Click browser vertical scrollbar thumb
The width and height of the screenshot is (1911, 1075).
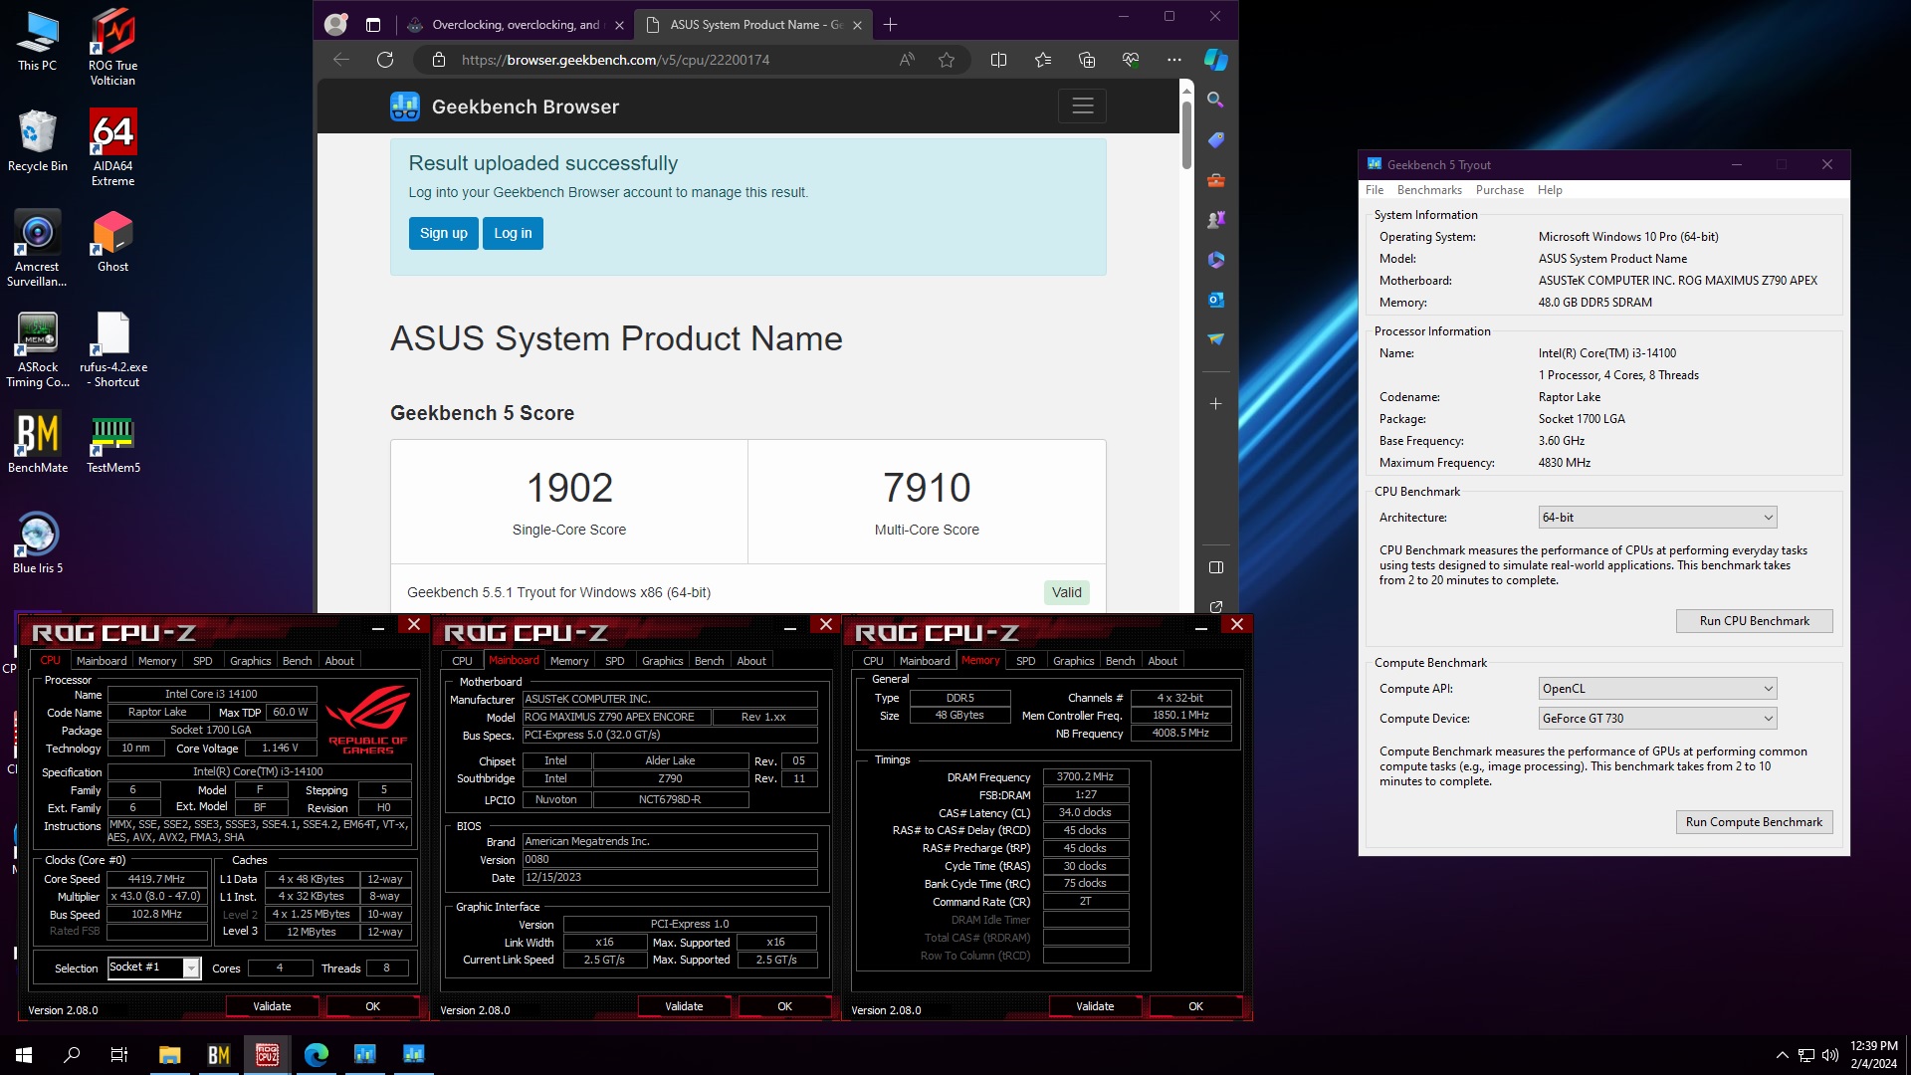click(1186, 134)
